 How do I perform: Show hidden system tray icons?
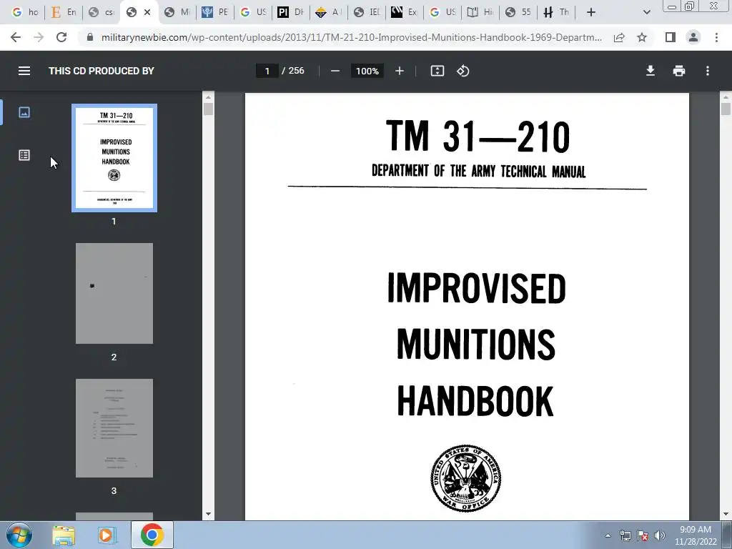click(608, 535)
